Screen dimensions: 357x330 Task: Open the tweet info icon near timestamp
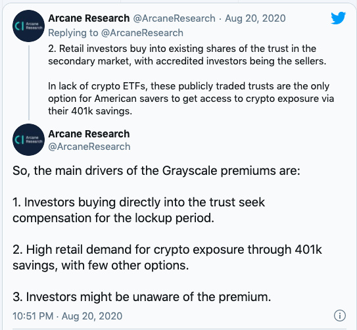pyautogui.click(x=340, y=316)
